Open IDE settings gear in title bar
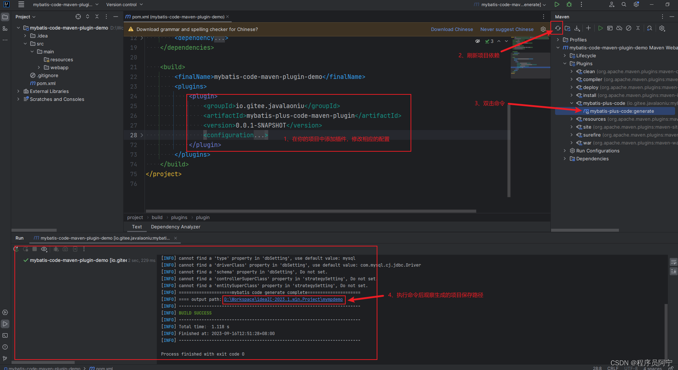The height and width of the screenshot is (370, 678). (636, 4)
